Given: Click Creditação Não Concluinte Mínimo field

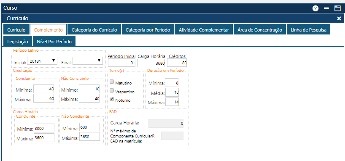Looking at the screenshot, I should pyautogui.click(x=89, y=89).
